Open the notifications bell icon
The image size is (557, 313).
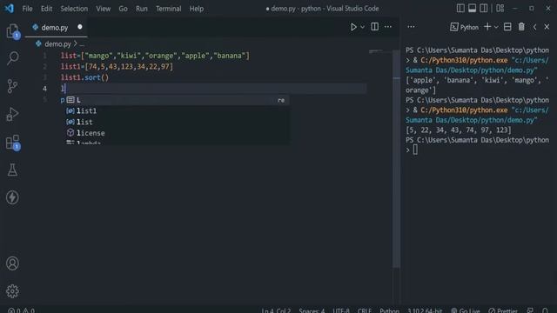546,310
